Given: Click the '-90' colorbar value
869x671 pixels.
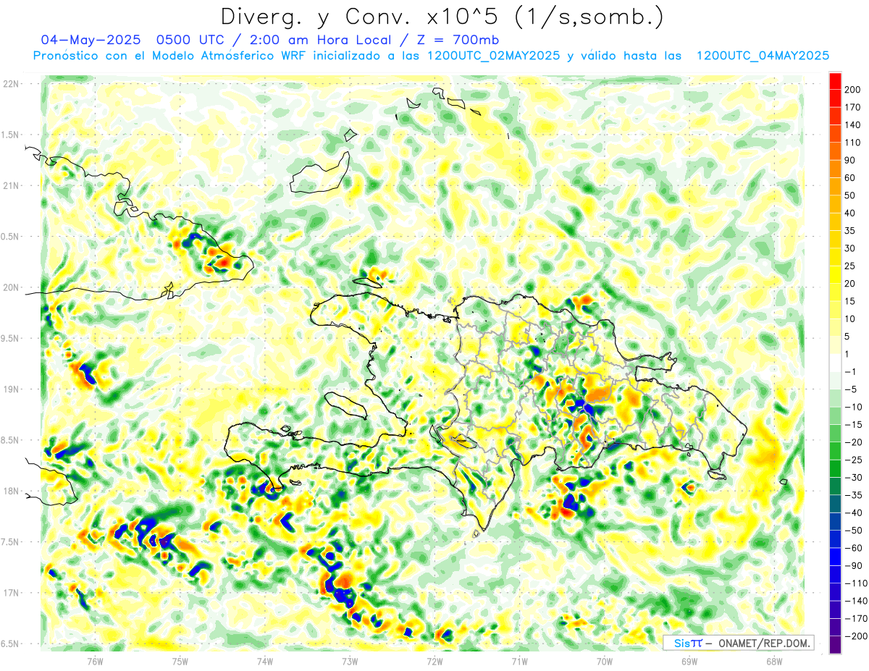Looking at the screenshot, I should coord(852,565).
